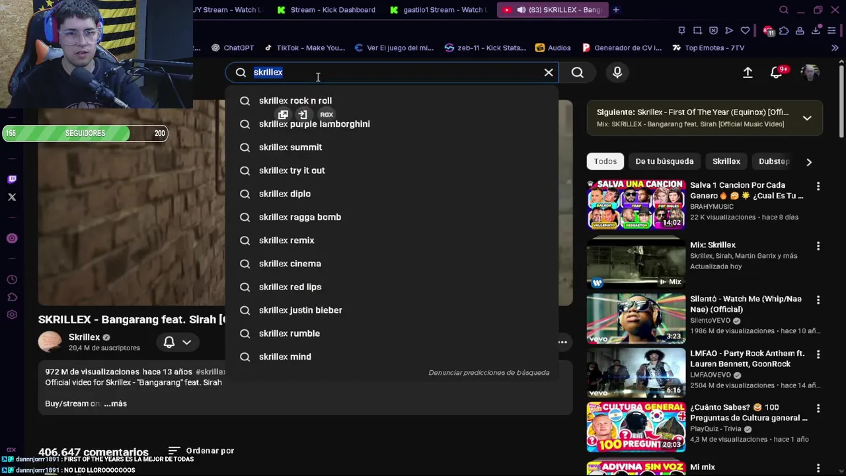This screenshot has width=846, height=476.
Task: Open options for Salva 1 Cancion video
Action: click(x=818, y=186)
